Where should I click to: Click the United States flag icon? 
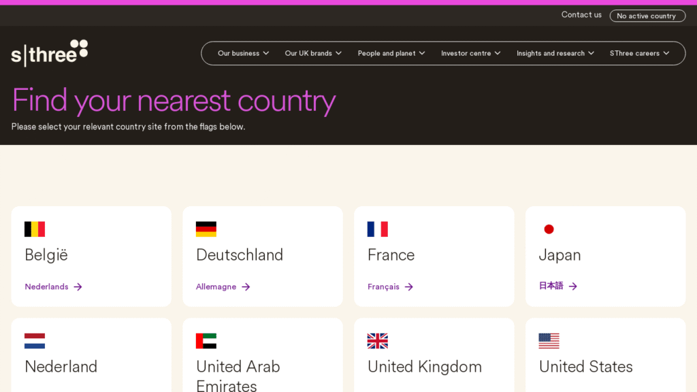click(549, 341)
